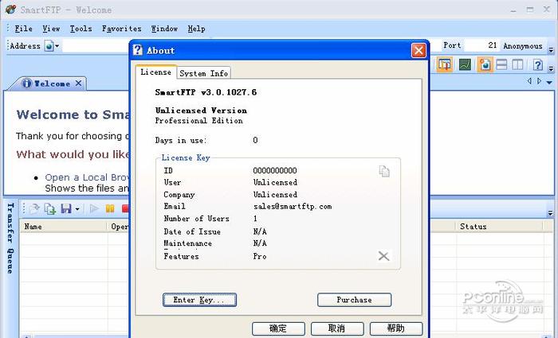Click the Address input field
558x338 pixels.
[96, 46]
